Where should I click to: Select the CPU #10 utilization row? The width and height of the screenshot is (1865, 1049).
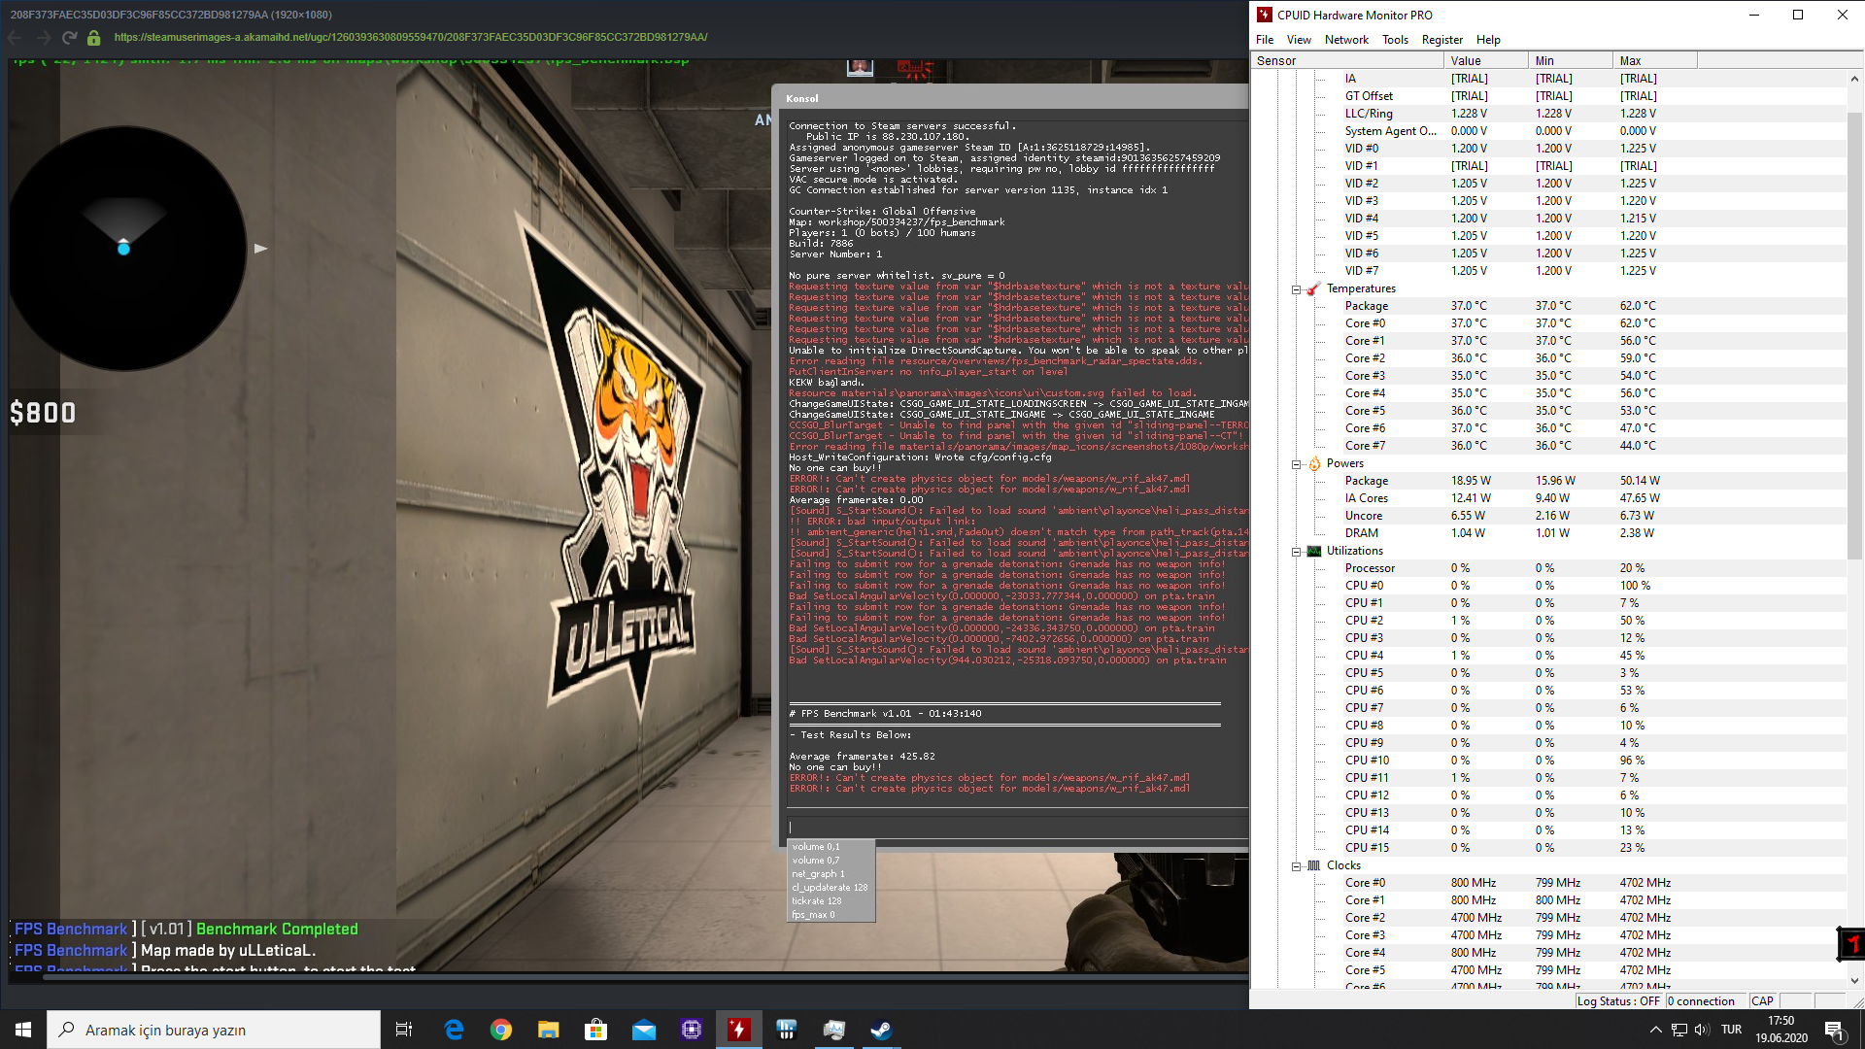(1548, 761)
